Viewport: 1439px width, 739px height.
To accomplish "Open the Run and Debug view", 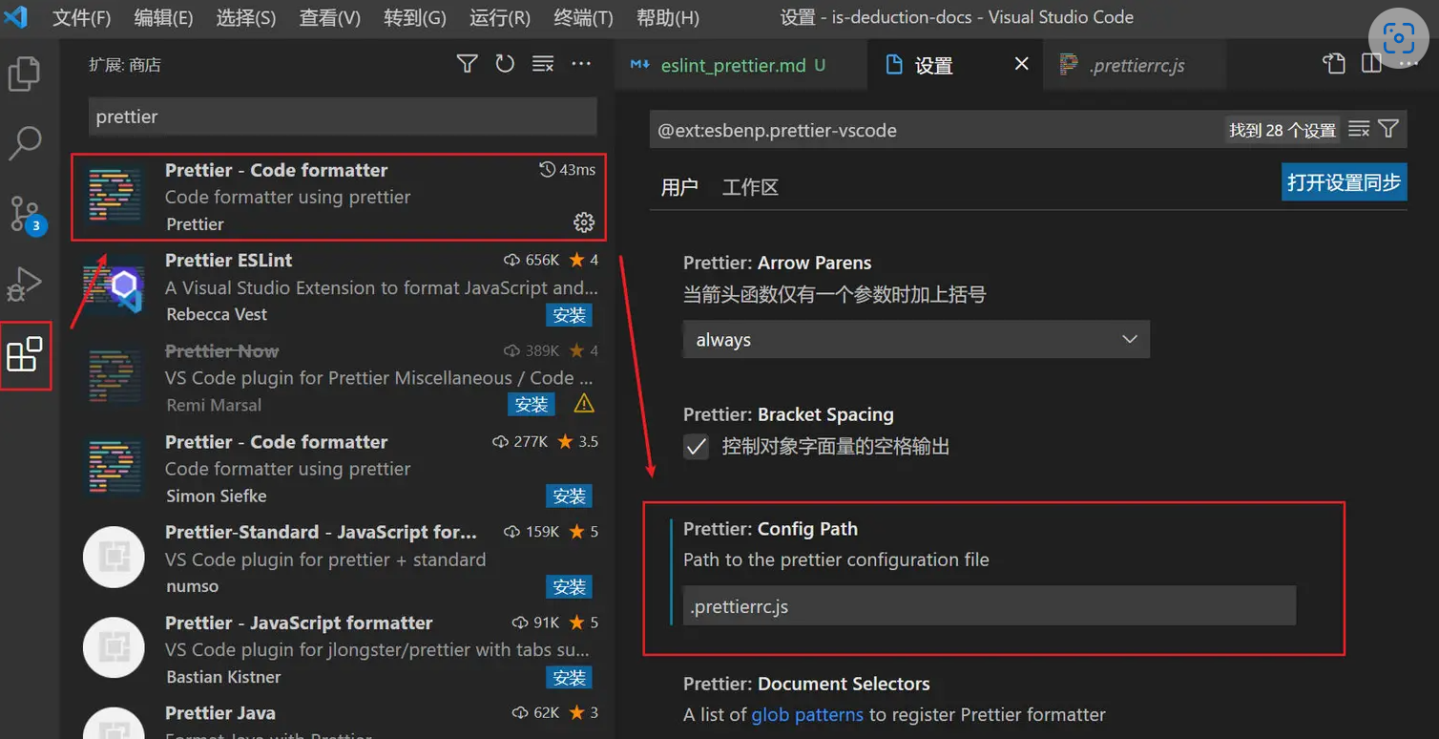I will point(25,284).
